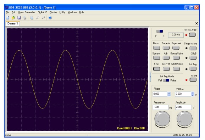Screen dimensions: 205x140
Task: Open the Wave Parameter menu
Action: (27, 12)
